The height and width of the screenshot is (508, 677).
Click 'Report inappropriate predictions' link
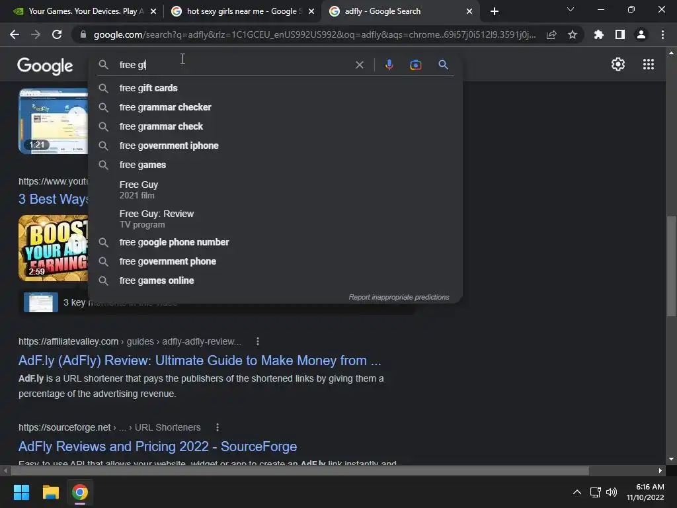tap(399, 297)
